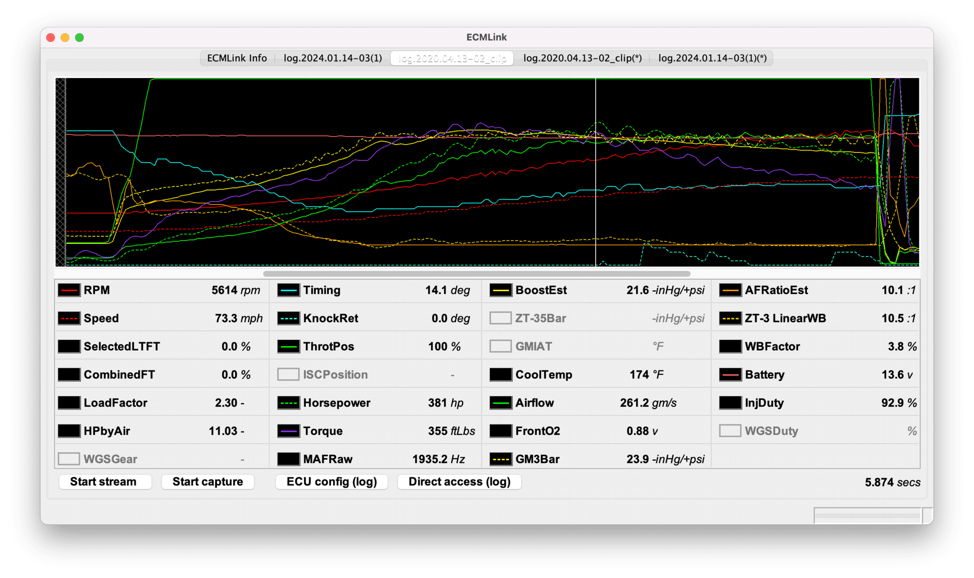This screenshot has height=578, width=974.
Task: Click the CombinedFT color swatch
Action: 69,375
